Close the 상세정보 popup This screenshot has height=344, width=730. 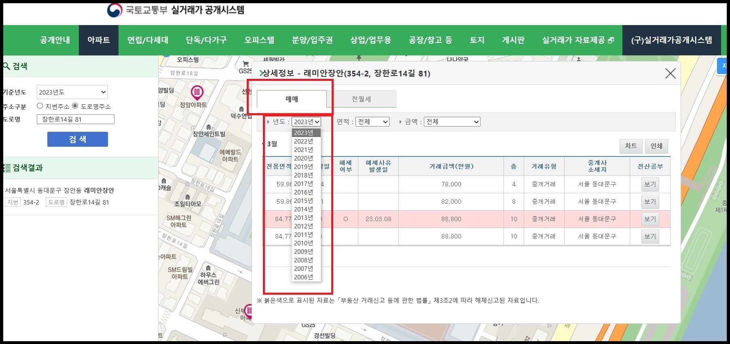[x=671, y=73]
